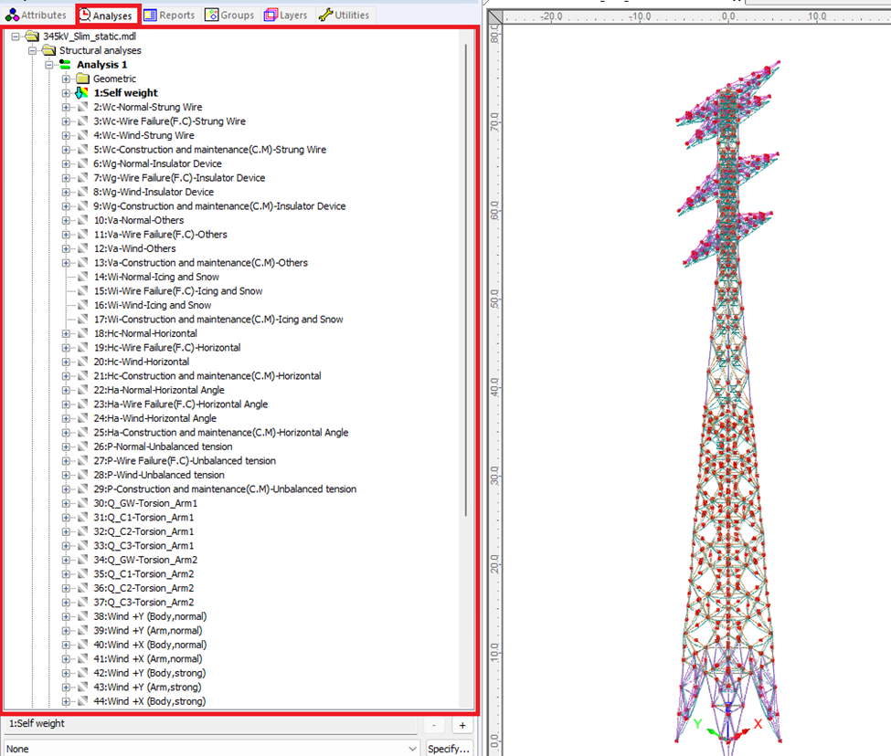Click the Self weight loadcase icon

click(83, 93)
